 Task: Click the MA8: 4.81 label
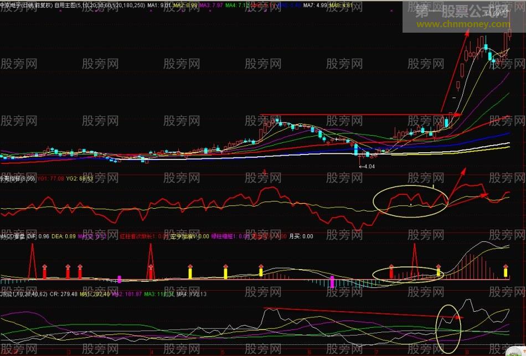(341, 6)
